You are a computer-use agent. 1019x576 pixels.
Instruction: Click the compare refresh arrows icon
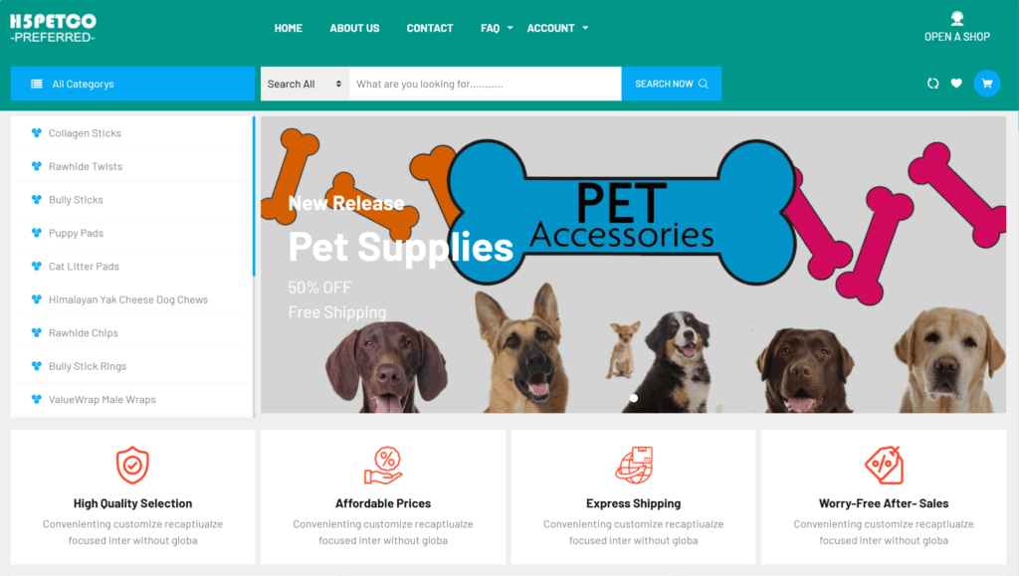click(x=932, y=84)
